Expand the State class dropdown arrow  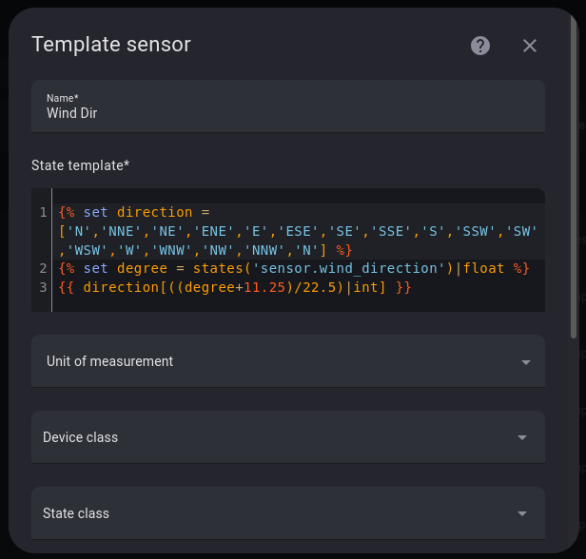[521, 513]
